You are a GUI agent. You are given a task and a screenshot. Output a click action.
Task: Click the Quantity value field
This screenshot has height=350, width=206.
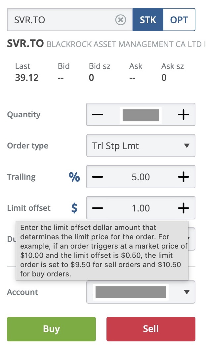[x=141, y=115]
